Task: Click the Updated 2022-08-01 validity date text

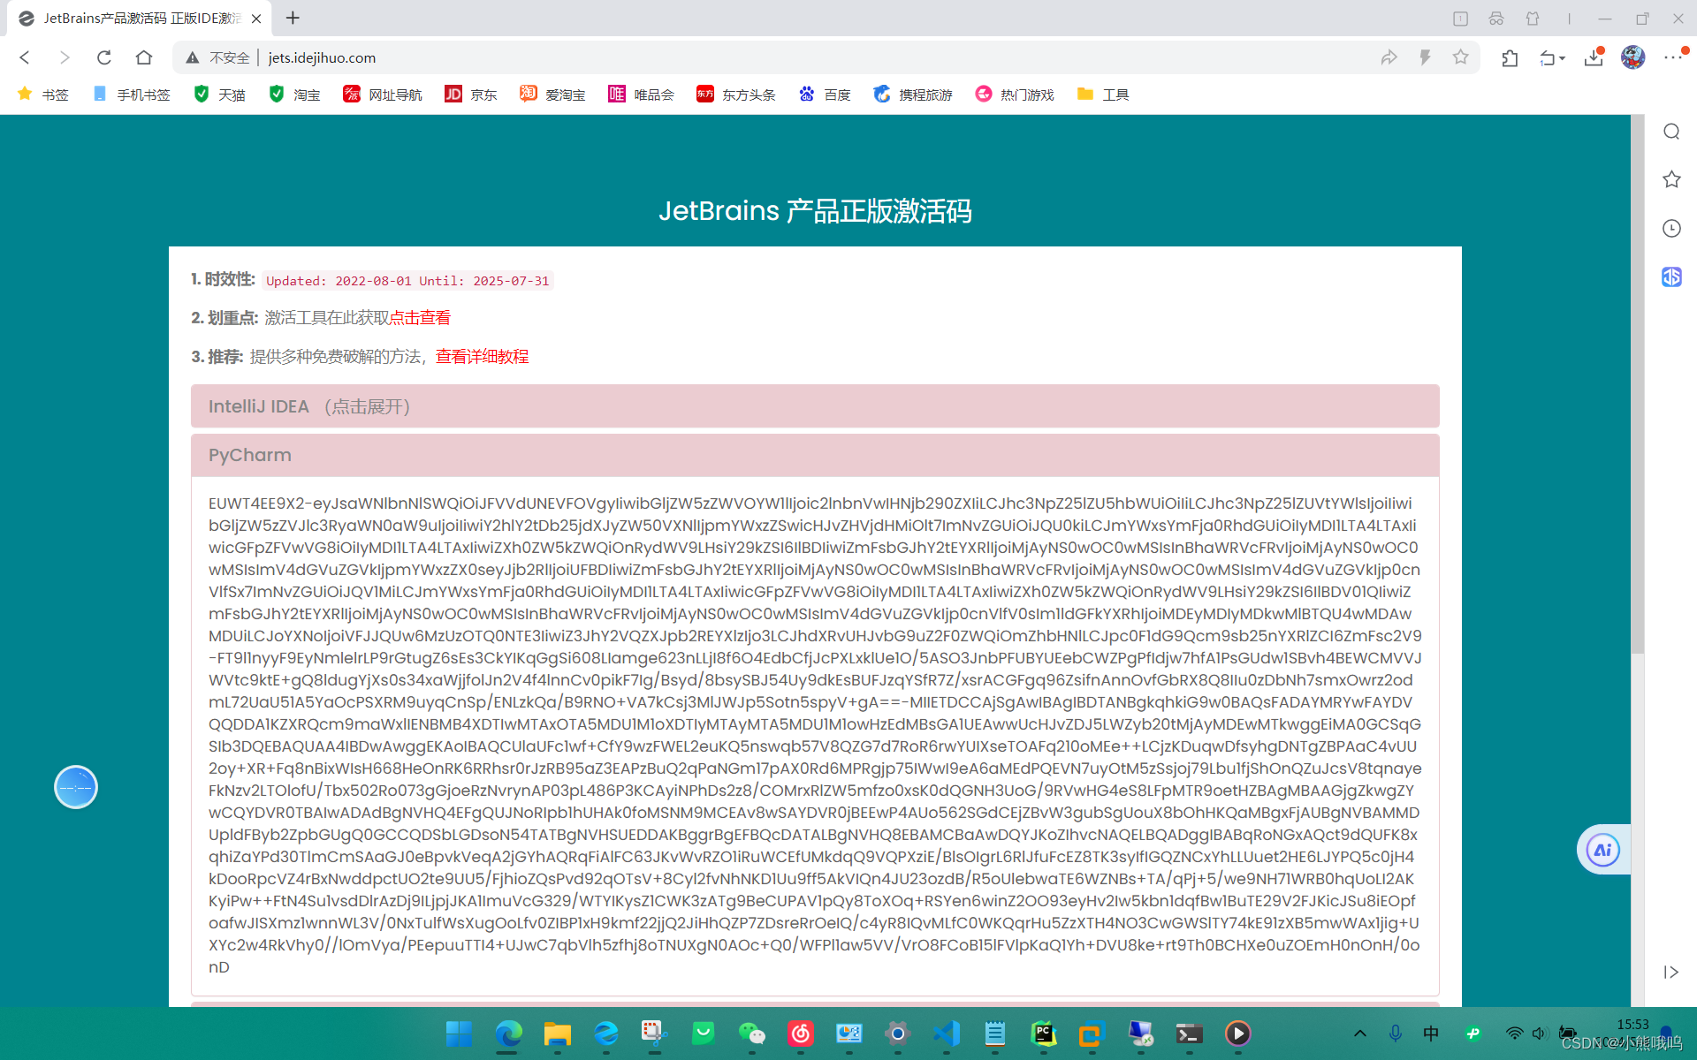Action: coord(407,281)
